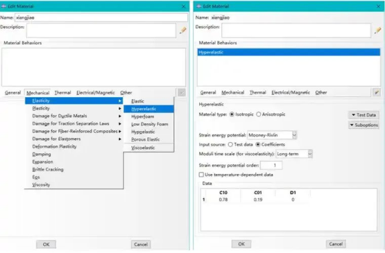This screenshot has height=253, width=385.
Task: Expand Plasticity submenu arrow
Action: 120,108
